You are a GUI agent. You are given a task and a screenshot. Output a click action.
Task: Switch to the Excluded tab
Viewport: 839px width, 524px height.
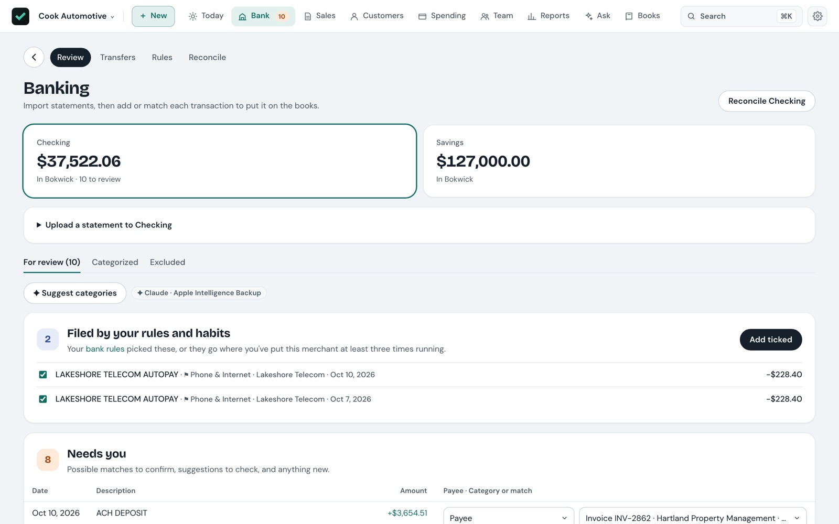click(167, 262)
